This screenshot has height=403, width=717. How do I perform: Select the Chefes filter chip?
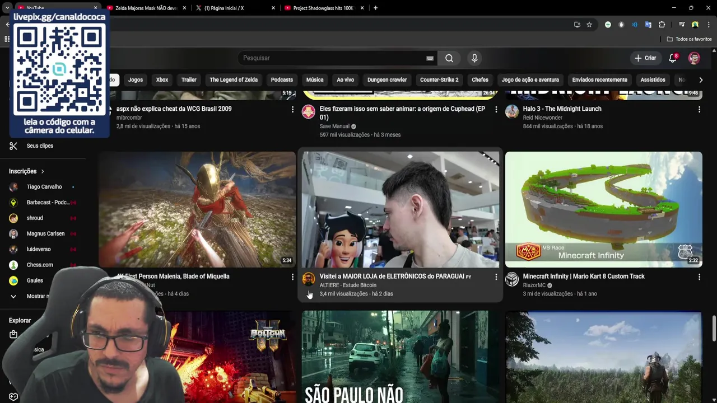(x=480, y=79)
